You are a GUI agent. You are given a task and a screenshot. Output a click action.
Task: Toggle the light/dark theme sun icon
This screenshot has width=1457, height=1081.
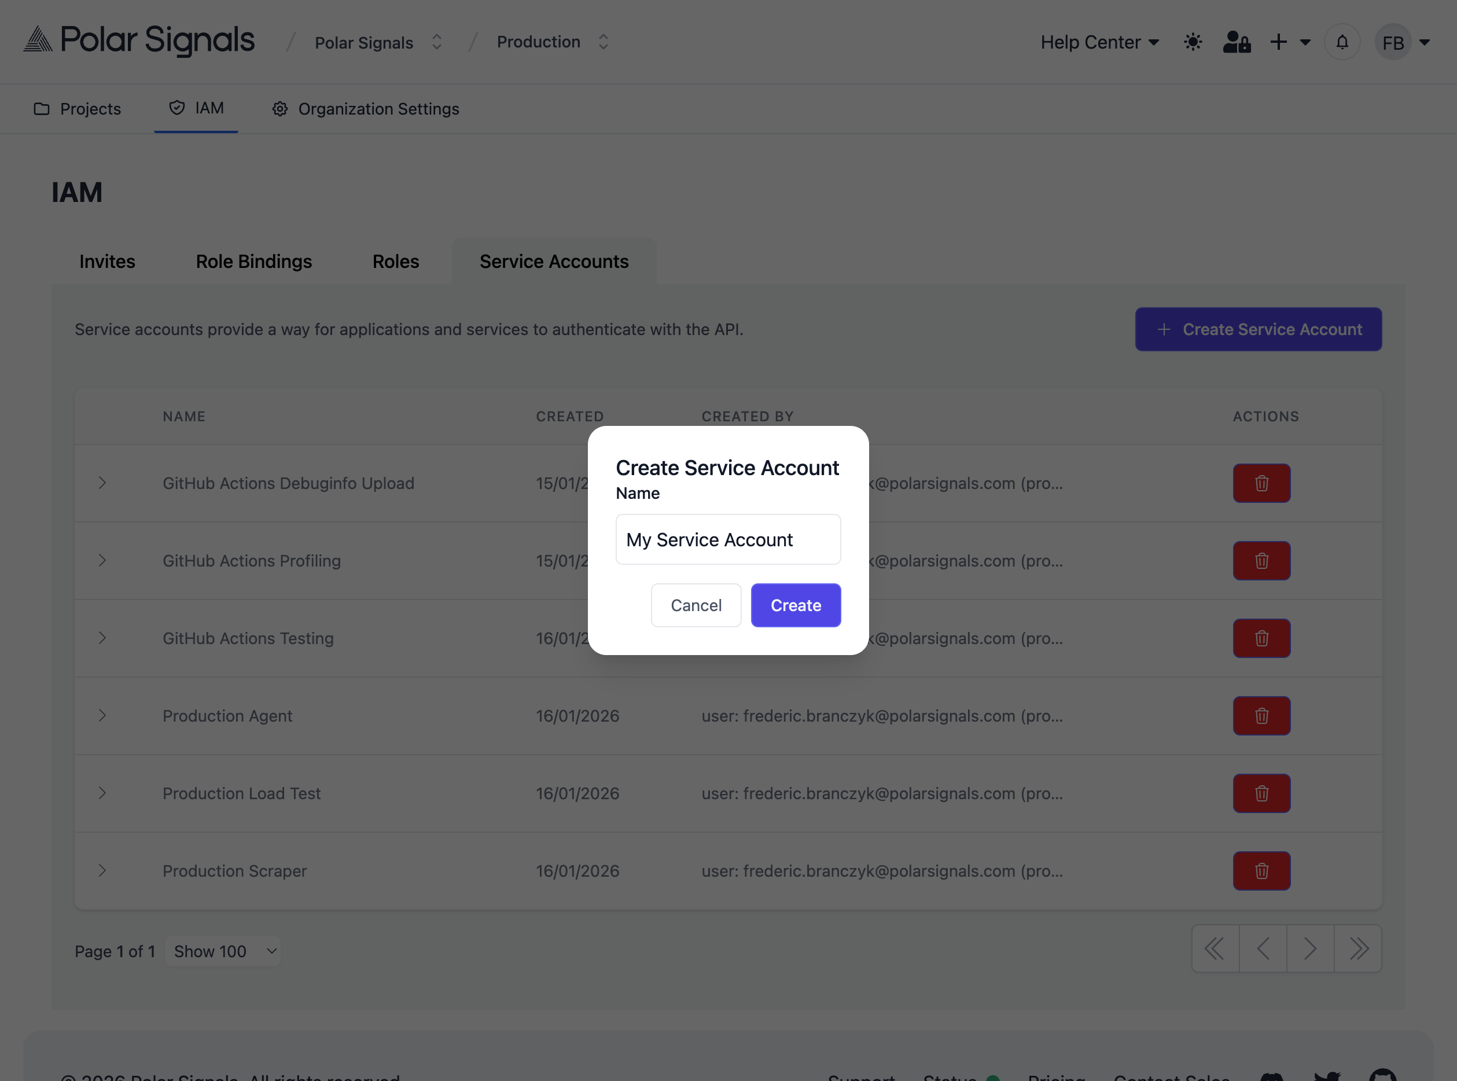click(1192, 41)
